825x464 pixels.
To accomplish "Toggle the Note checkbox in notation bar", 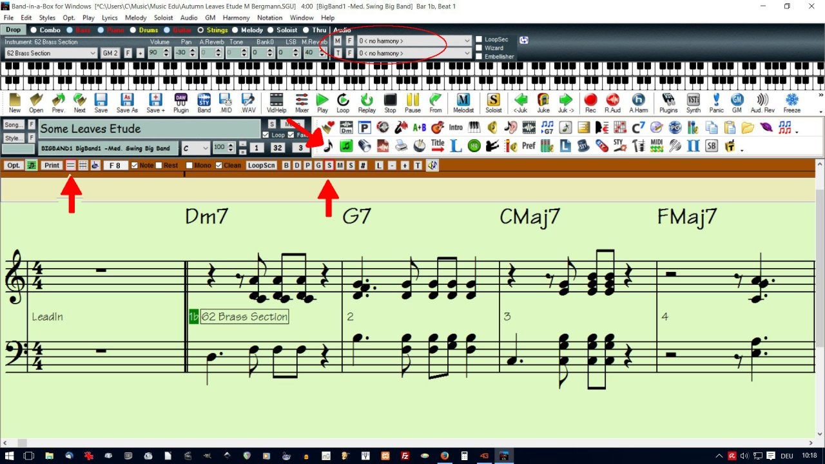I will pyautogui.click(x=135, y=166).
